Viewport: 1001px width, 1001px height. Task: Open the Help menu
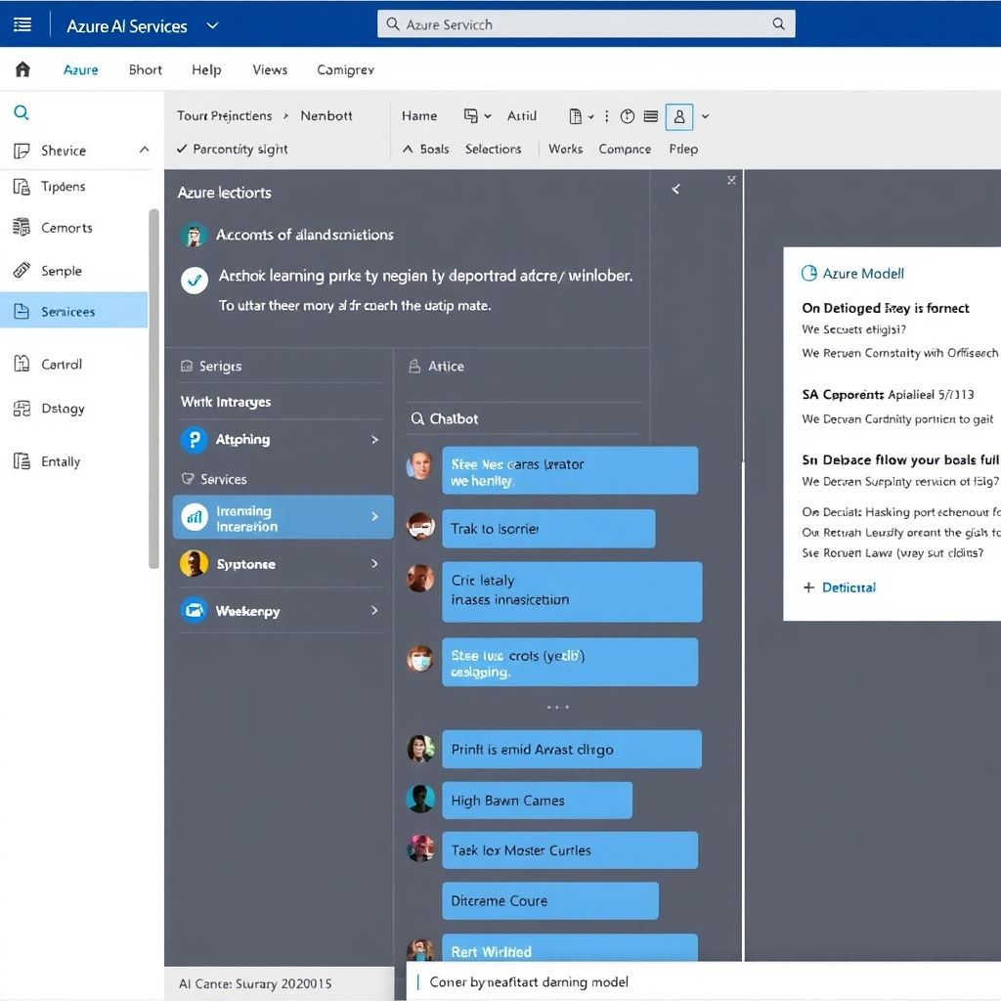click(x=206, y=69)
